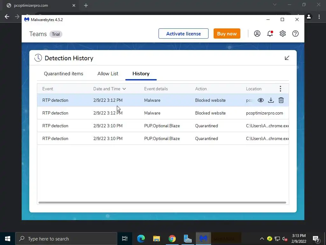Screen dimensions: 326x245
Task: Open the browser profile icon
Action: pyautogui.click(x=309, y=17)
